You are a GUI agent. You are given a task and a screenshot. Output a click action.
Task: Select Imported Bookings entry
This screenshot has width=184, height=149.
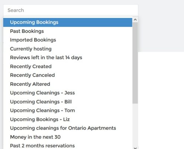tap(68, 40)
